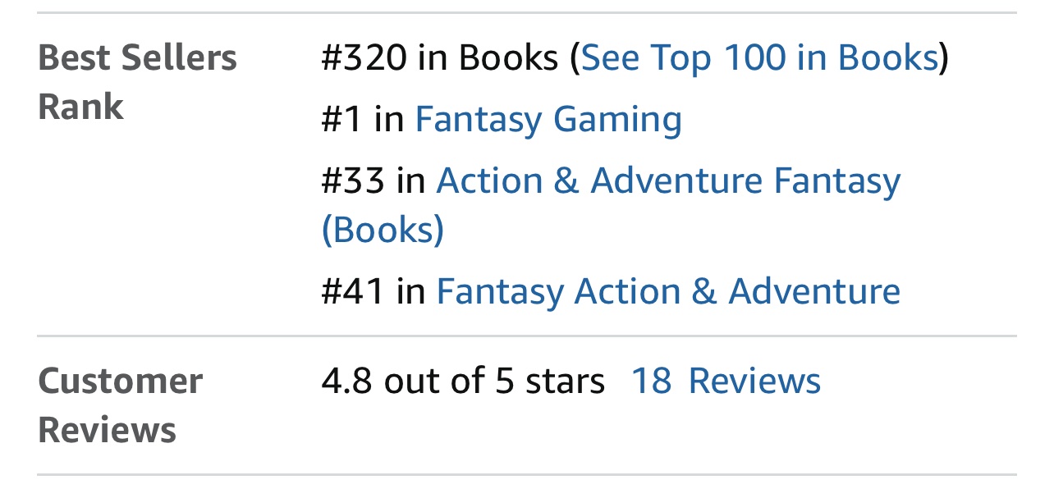Screen dimensions: 1054x489
Task: Click the word Fantasy ending the Action & Adventure link
Action: click(x=836, y=181)
